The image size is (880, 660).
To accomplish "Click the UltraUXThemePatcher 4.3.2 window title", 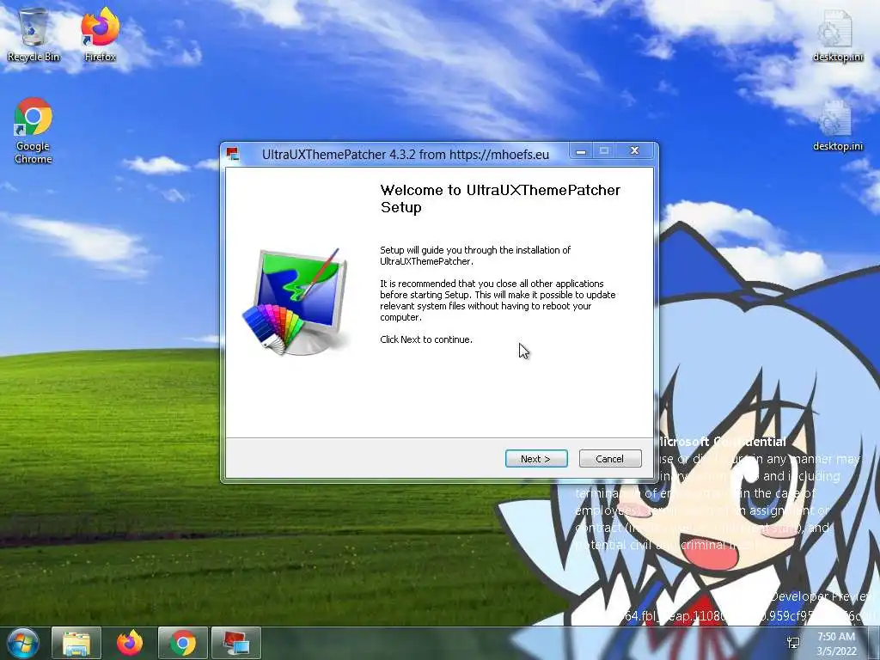I will click(x=406, y=155).
